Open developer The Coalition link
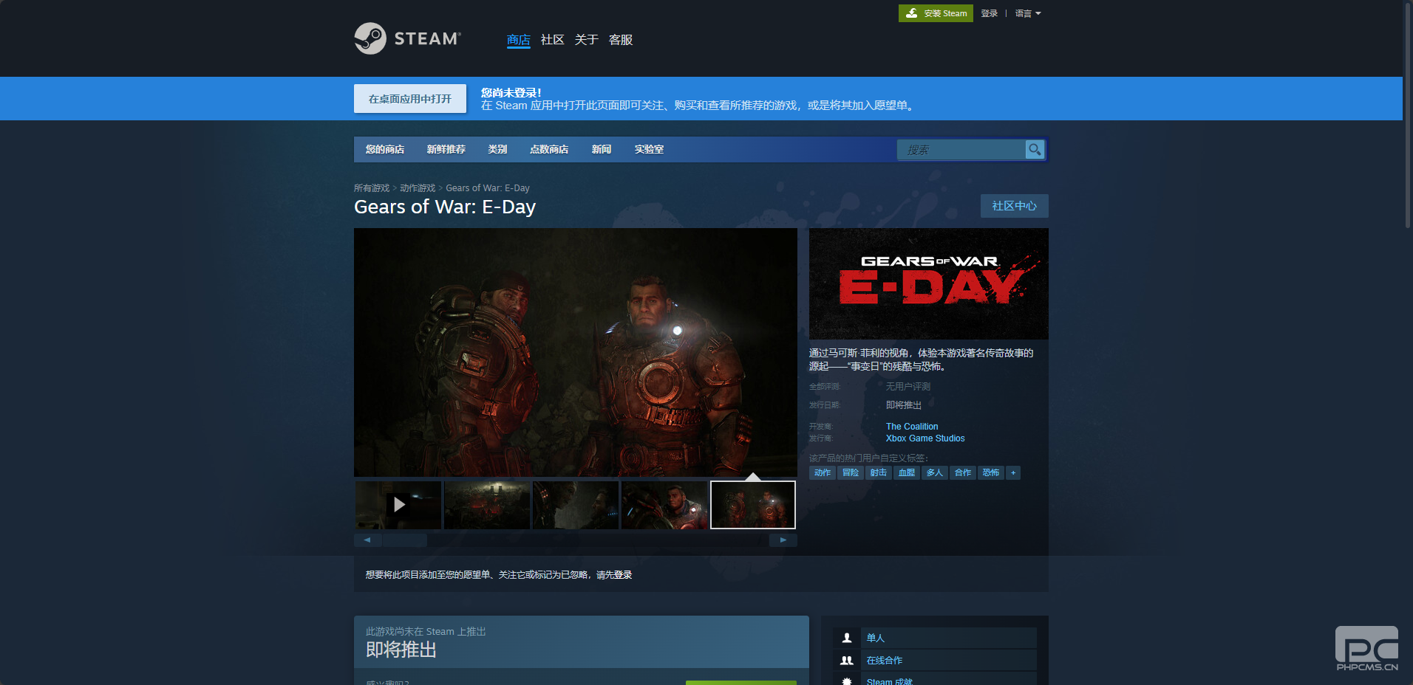Viewport: 1413px width, 685px height. [912, 427]
